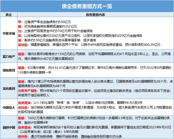Click the line 券，融创计划展期4年
Image resolution: width=174 pixels, height=139 pixels.
[x=33, y=122]
